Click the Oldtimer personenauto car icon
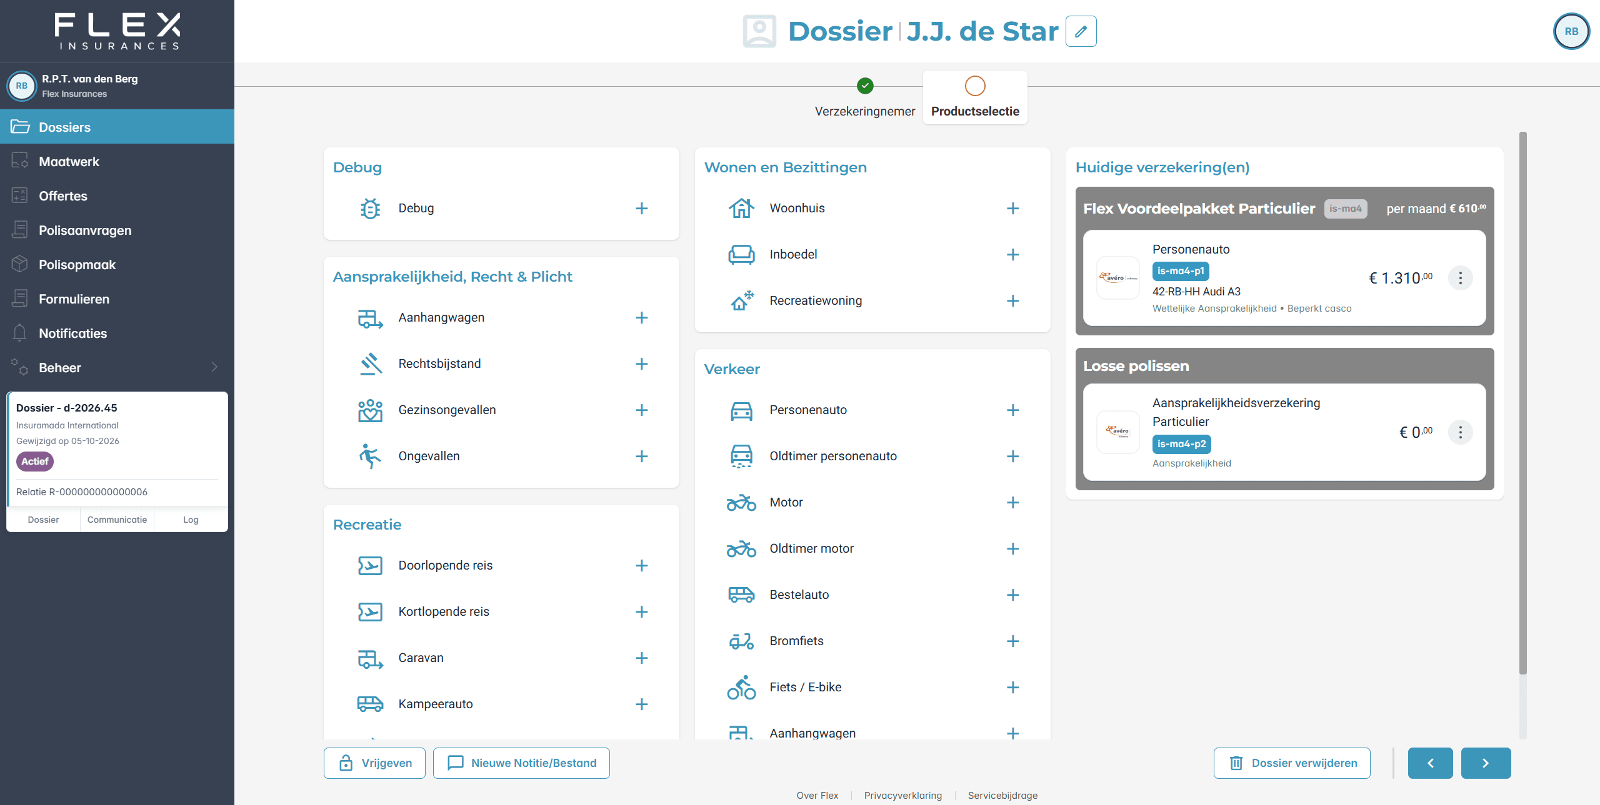The height and width of the screenshot is (805, 1600). pos(741,456)
